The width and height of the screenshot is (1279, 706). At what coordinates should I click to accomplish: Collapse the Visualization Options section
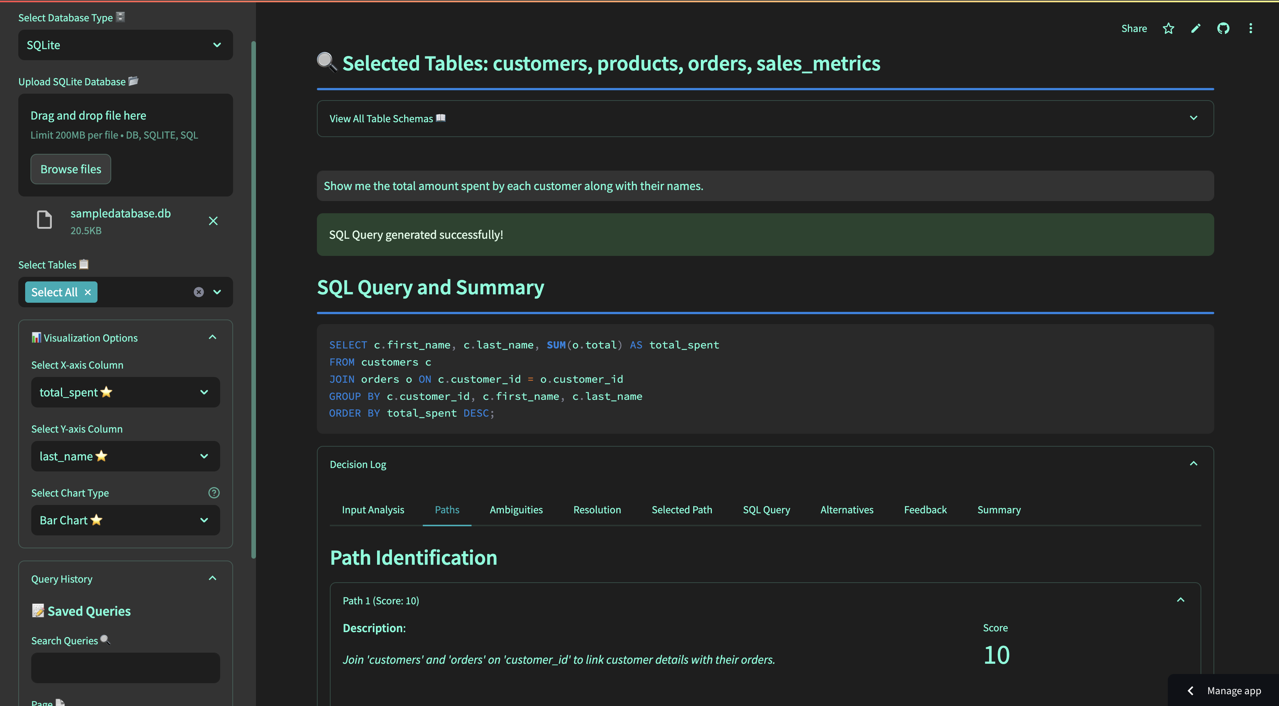coord(212,338)
